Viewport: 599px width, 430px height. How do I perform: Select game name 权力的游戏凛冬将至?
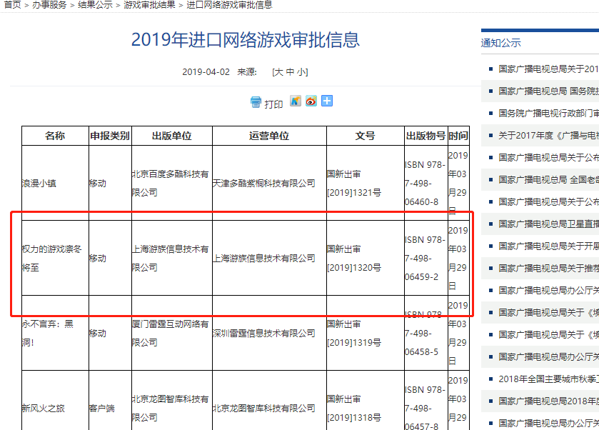[52, 259]
